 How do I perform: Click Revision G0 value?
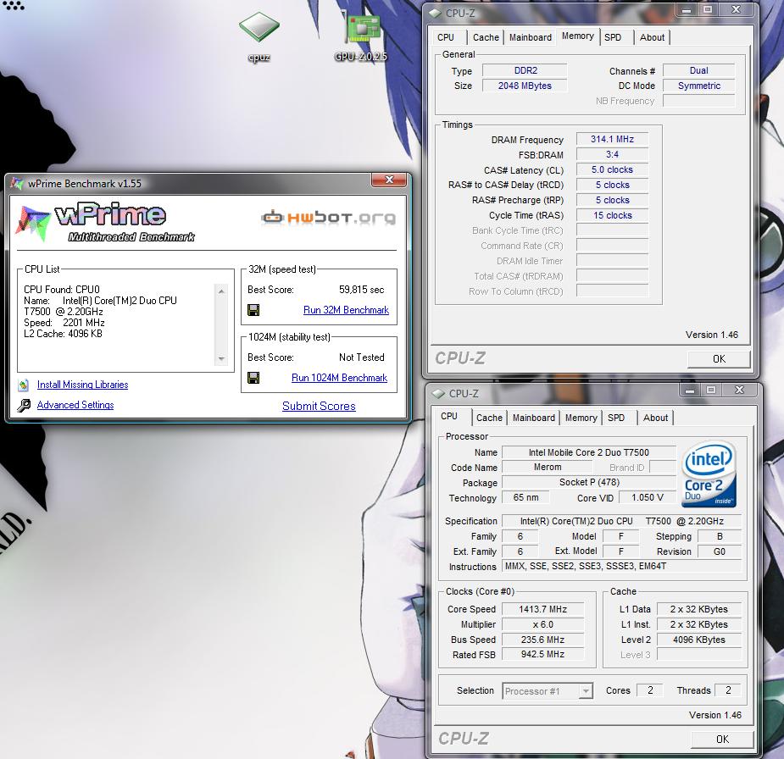point(719,551)
